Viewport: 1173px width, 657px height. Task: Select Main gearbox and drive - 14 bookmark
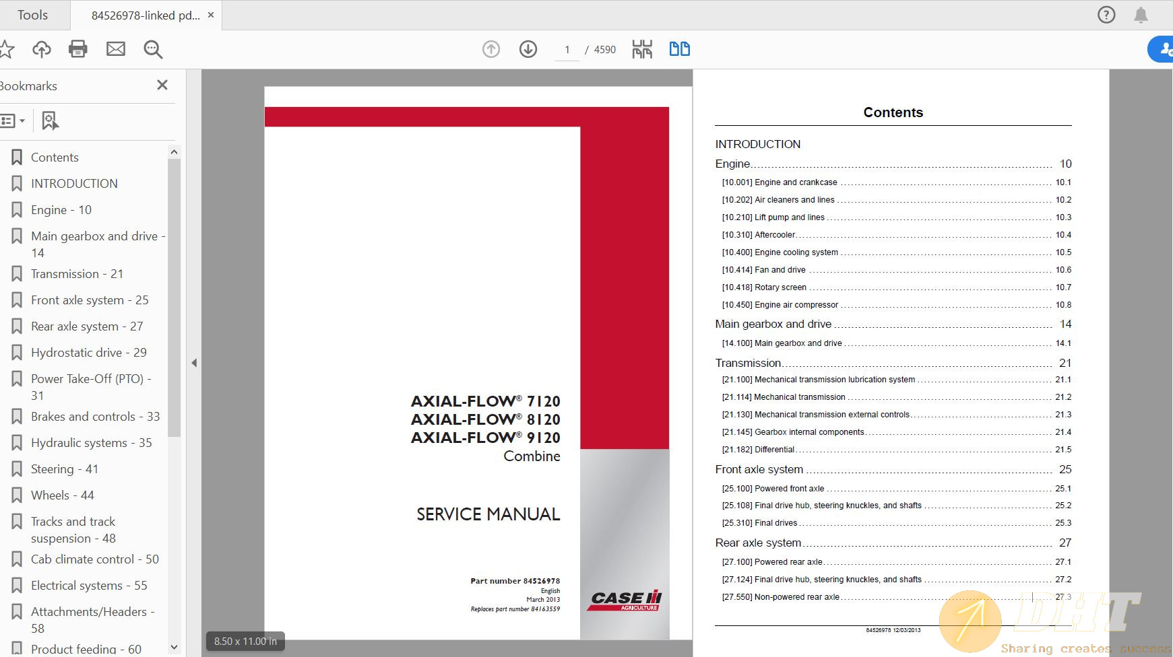[x=98, y=244]
